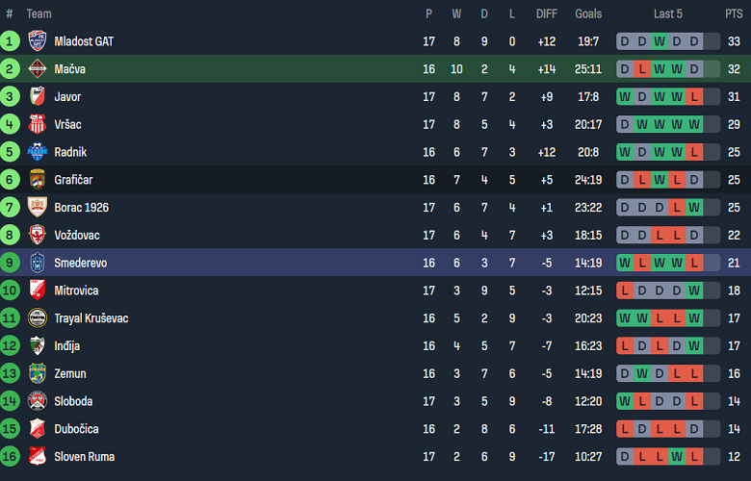Click the Last 5 column header
Screen dimensions: 751x481
click(x=668, y=13)
